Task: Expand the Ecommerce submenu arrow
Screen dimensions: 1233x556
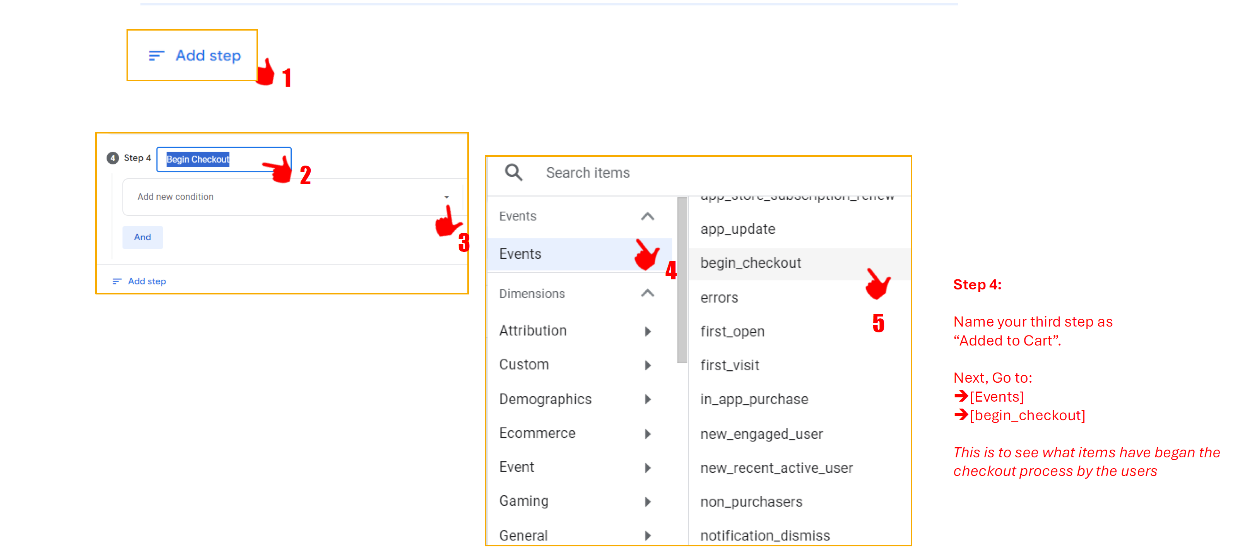Action: 648,433
